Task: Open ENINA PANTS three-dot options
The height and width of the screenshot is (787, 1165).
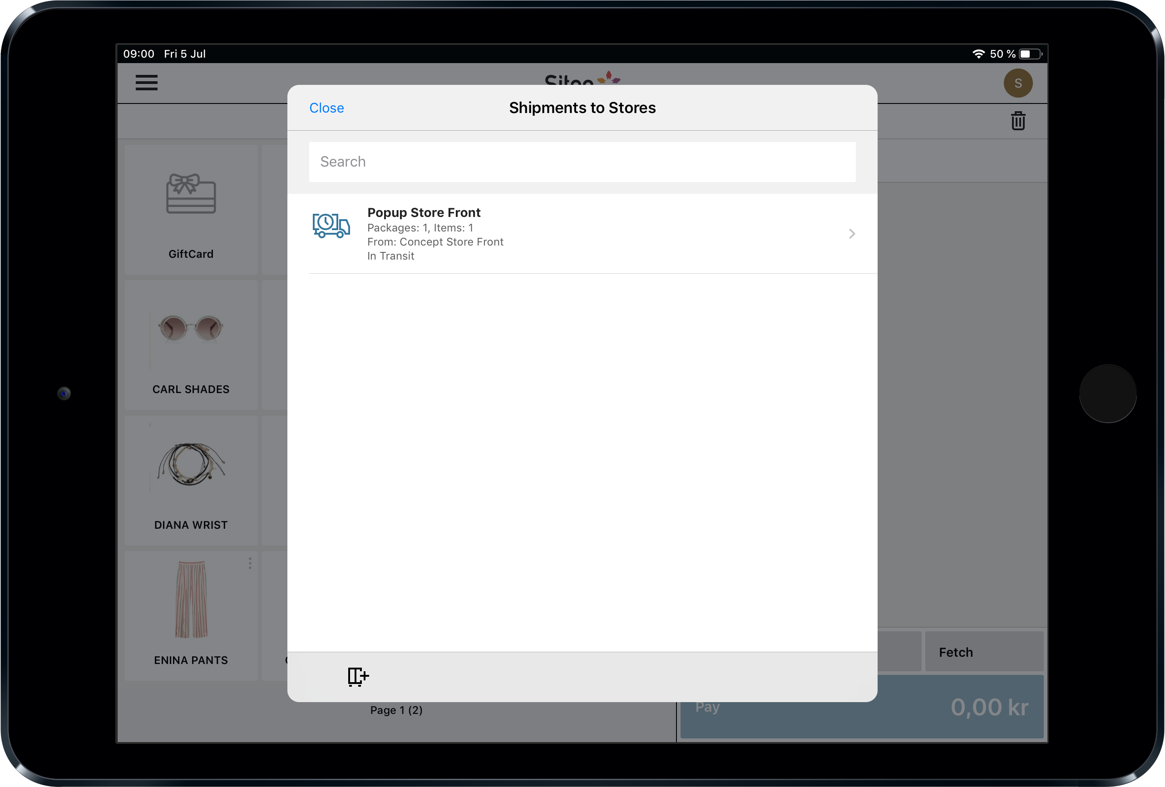Action: click(x=250, y=563)
